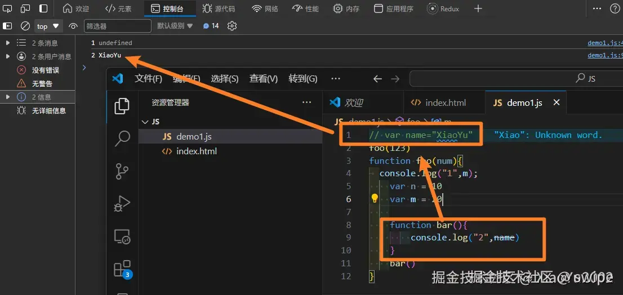The height and width of the screenshot is (295, 623).
Task: Open the 选择(S) menu
Action: click(225, 79)
